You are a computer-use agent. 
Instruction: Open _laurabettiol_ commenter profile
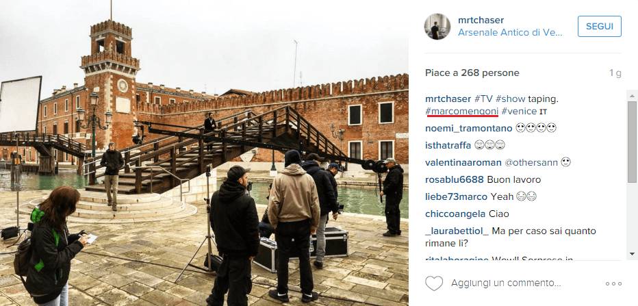(457, 231)
